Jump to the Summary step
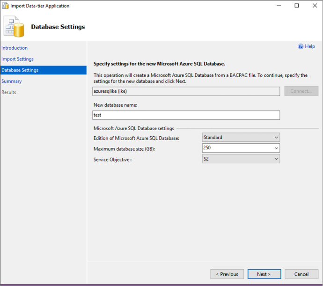This screenshot has width=323, height=286. [12, 81]
